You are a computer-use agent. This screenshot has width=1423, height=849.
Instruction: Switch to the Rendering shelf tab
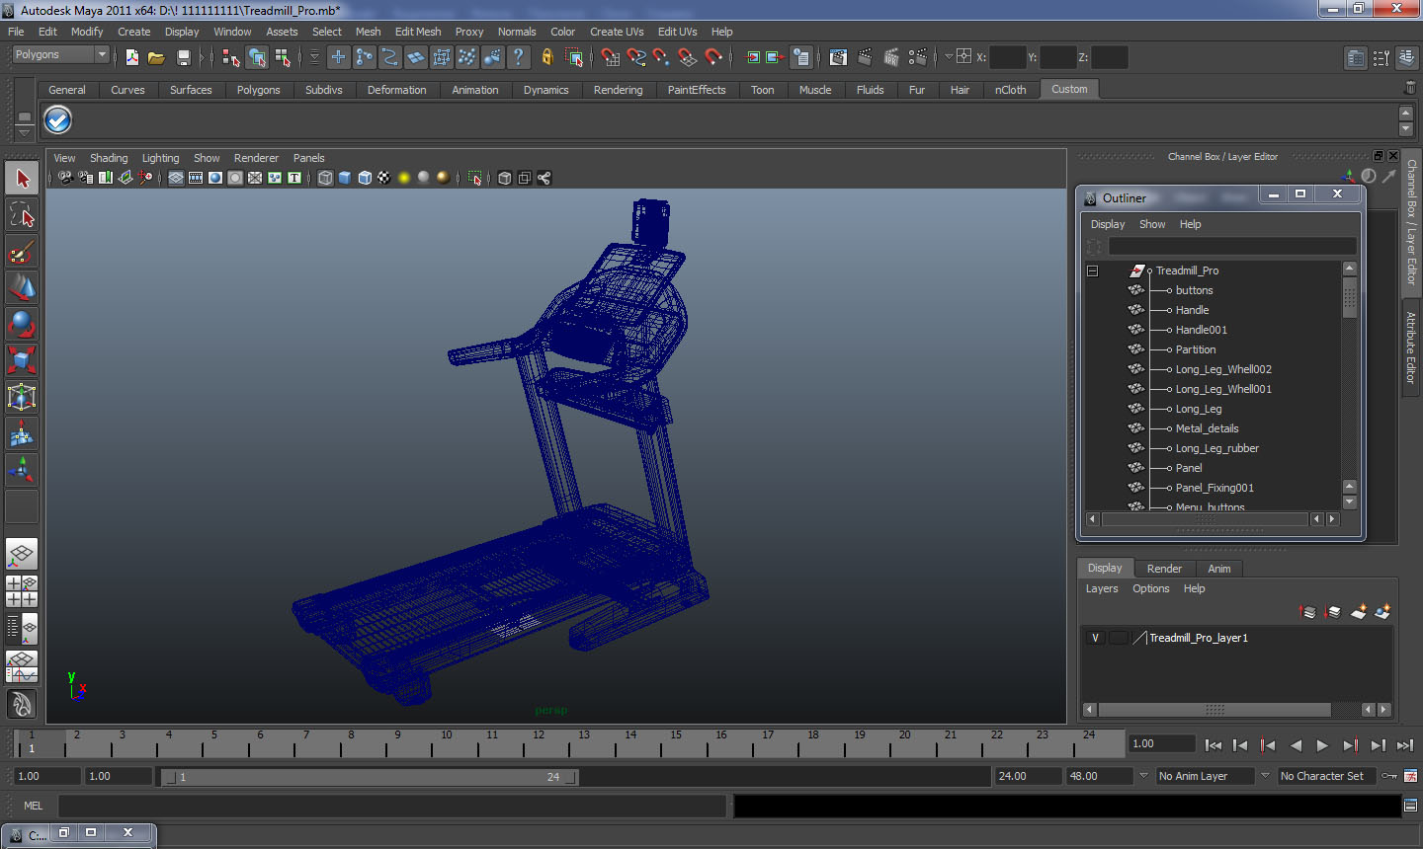click(x=618, y=90)
